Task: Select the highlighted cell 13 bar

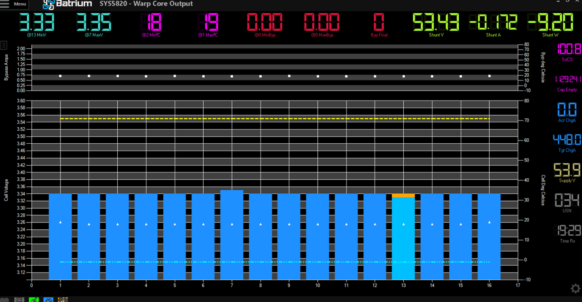Action: [403, 237]
